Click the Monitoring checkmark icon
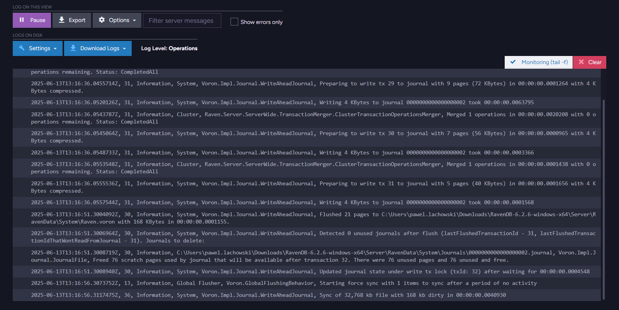This screenshot has width=619, height=310. (x=513, y=62)
